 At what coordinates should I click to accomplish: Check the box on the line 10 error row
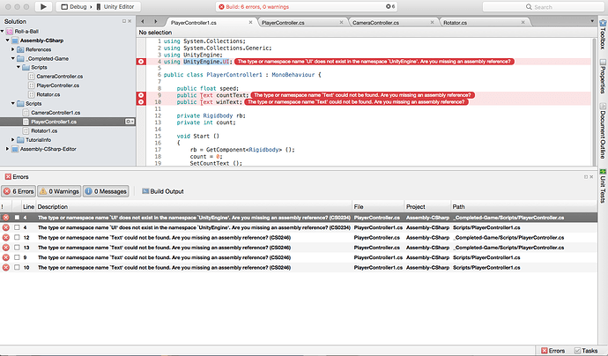tap(17, 267)
